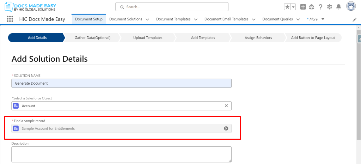Image resolution: width=361 pixels, height=164 pixels.
Task: Remove Sample Account for Entitlements selection
Action: click(226, 128)
